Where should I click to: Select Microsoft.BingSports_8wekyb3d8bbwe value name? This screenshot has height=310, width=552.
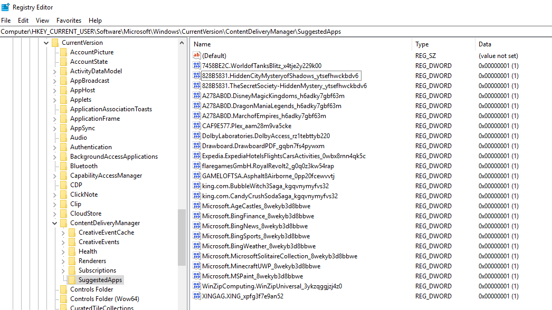tap(256, 236)
